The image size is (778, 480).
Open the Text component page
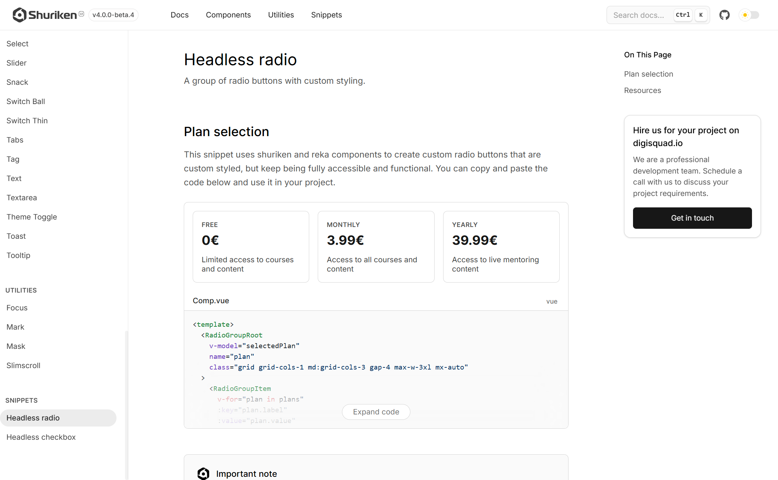click(x=14, y=179)
